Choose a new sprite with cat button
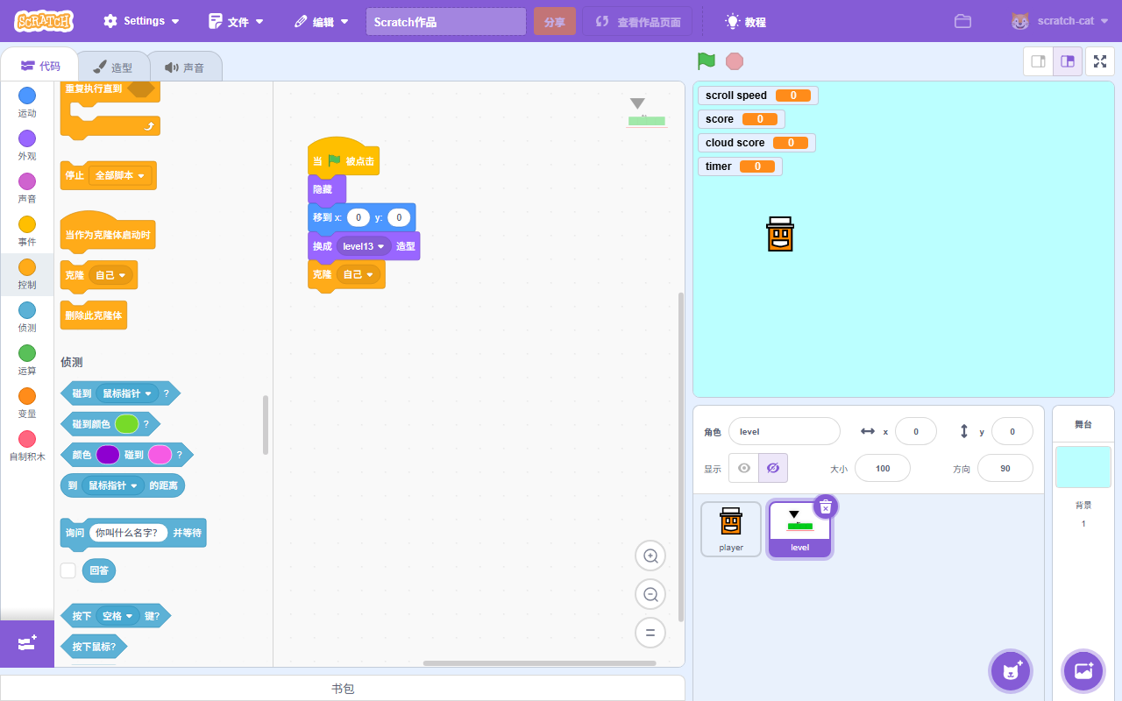The width and height of the screenshot is (1122, 701). pyautogui.click(x=1011, y=671)
